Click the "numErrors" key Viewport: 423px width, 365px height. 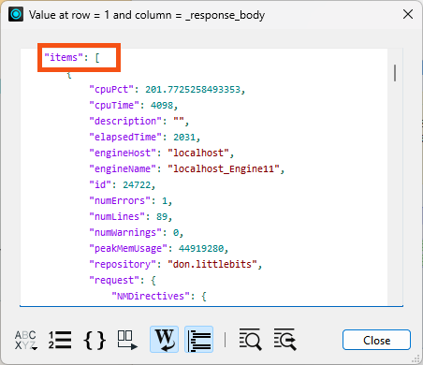(120, 201)
